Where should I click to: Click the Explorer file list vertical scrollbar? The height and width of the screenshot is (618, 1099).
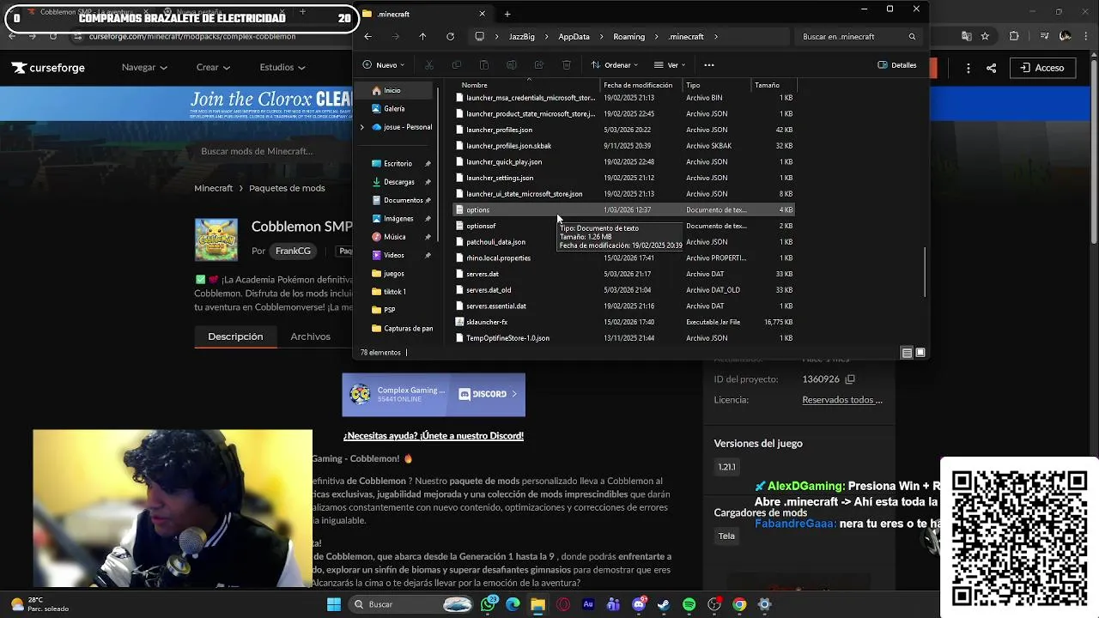pyautogui.click(x=925, y=271)
